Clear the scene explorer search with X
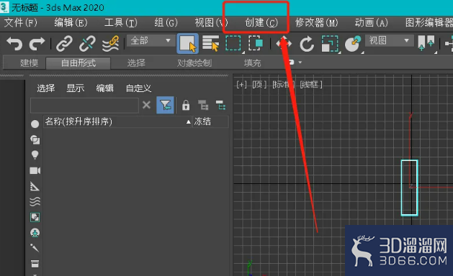The image size is (453, 276). click(x=146, y=105)
